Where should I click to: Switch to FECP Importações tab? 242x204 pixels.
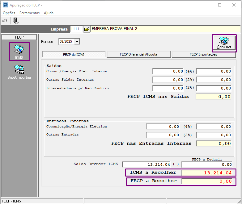[x=203, y=54]
